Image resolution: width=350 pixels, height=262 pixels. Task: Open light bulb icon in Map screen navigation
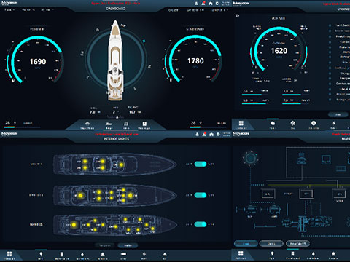tap(272, 253)
